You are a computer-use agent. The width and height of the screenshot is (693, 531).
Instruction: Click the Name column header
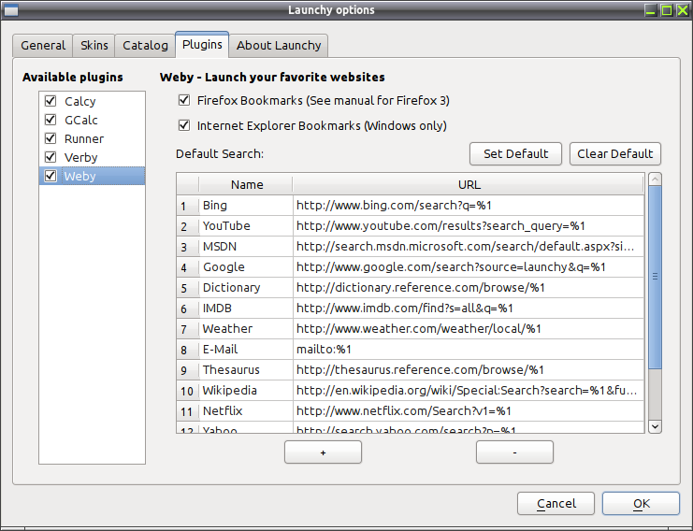(x=246, y=185)
